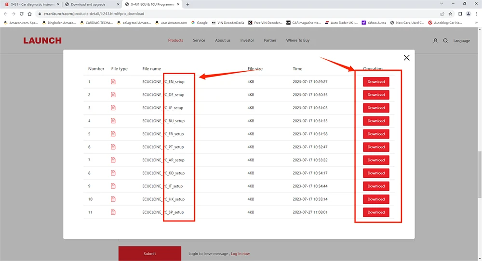Download the ECUCLONE_PC_JP_setup file

point(376,108)
